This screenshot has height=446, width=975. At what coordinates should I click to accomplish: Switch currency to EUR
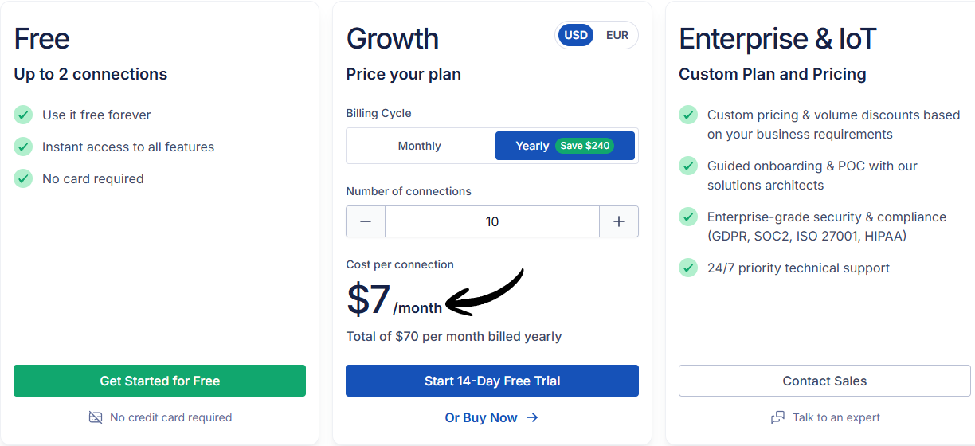(617, 35)
